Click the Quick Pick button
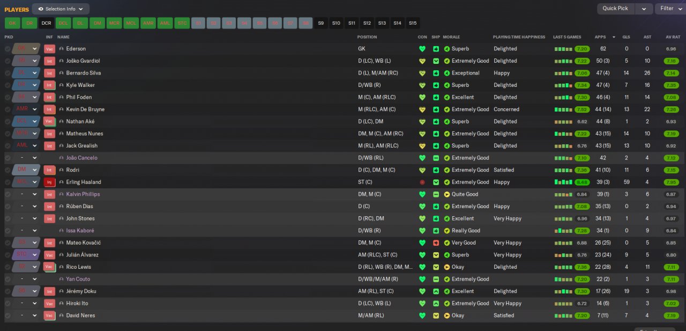The image size is (686, 331). click(615, 9)
